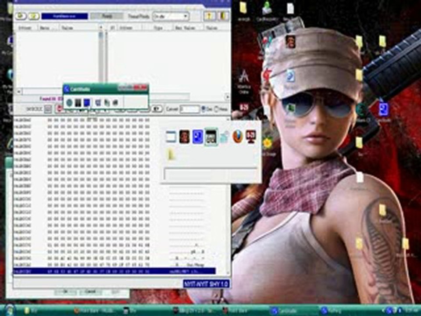
Task: Select the blue CamStudio icon in task switcher
Action: click(198, 137)
